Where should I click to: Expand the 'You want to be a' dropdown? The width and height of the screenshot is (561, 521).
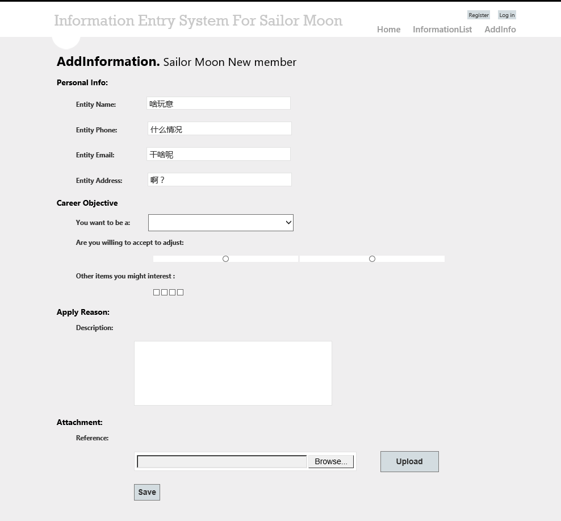[221, 223]
